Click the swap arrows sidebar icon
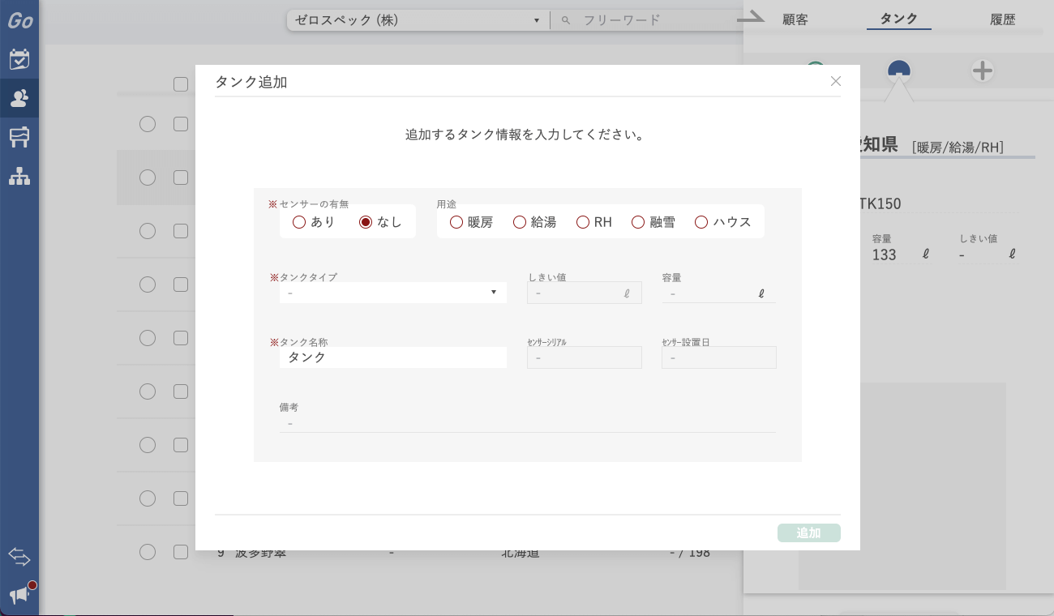1054x616 pixels. click(x=19, y=557)
